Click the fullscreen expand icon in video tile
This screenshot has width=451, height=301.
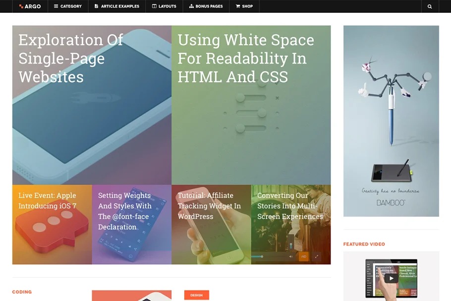[316, 256]
